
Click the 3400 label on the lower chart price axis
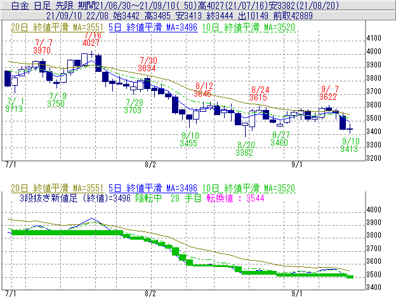[374, 287]
